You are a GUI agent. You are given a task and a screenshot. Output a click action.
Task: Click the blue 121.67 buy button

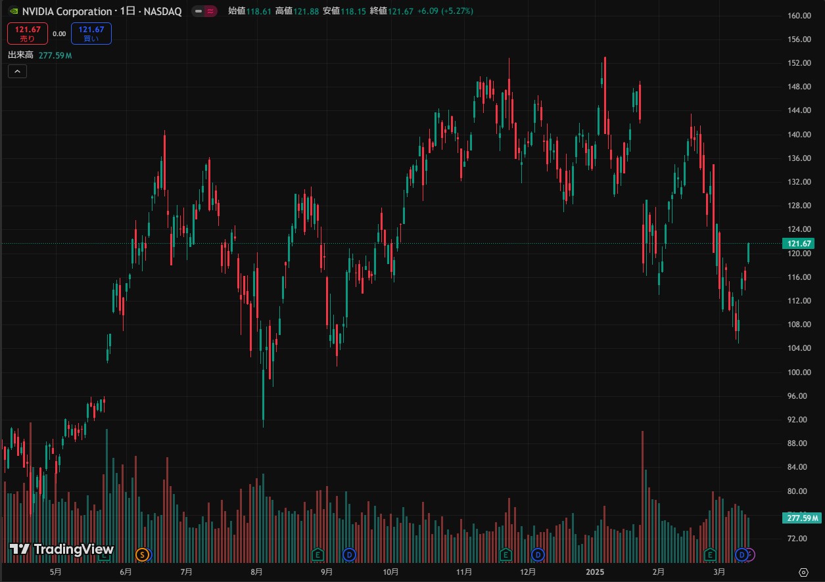pos(91,34)
